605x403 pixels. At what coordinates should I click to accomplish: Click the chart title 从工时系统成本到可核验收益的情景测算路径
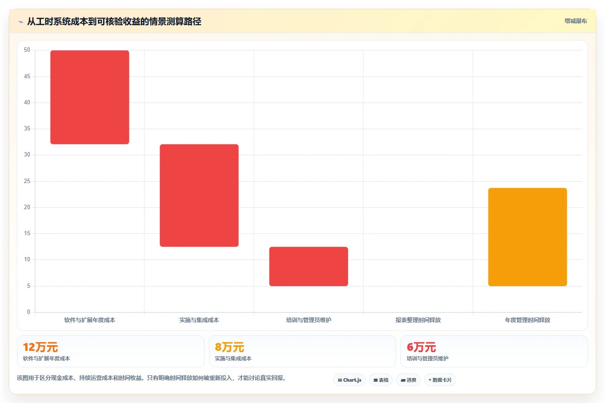pos(114,21)
